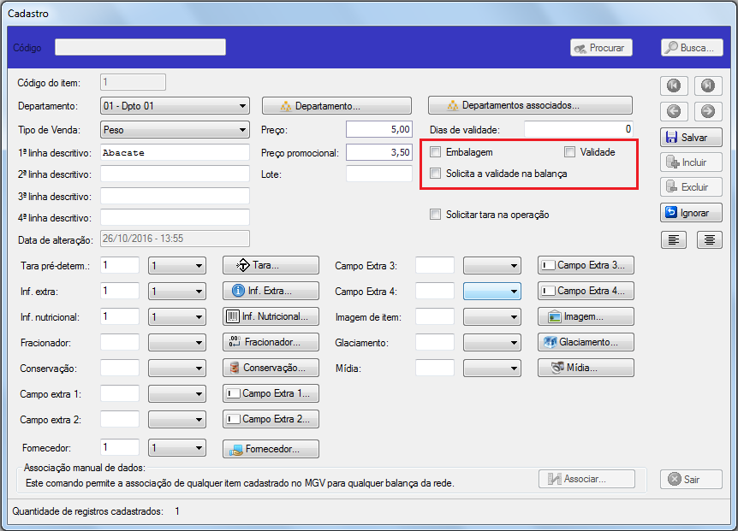Click the Procurar button
This screenshot has width=738, height=531.
601,48
